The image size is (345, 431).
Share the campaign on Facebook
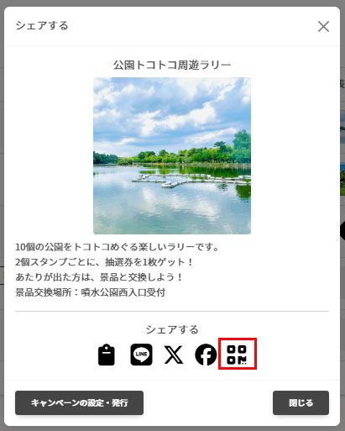pyautogui.click(x=206, y=355)
